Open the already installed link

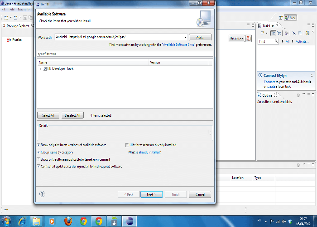pyautogui.click(x=149, y=152)
